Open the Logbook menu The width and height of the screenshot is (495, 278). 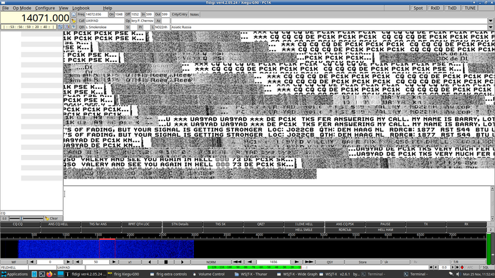81,8
